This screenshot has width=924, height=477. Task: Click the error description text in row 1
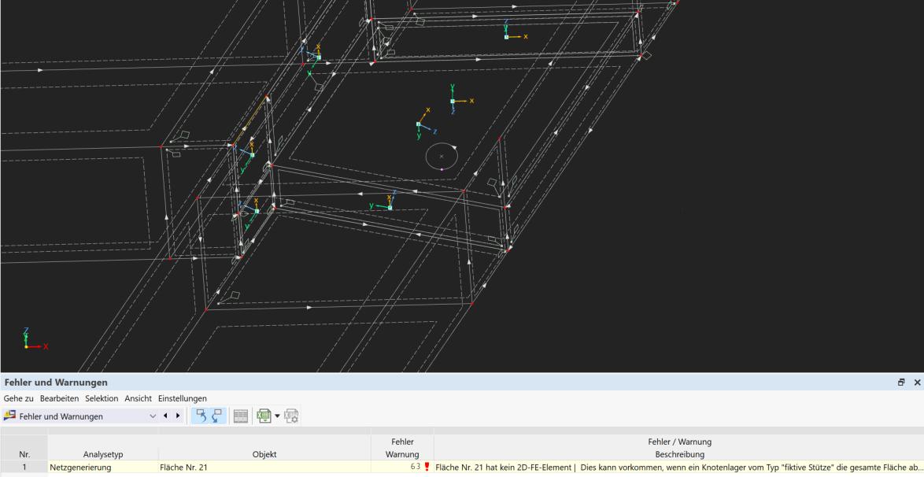(677, 467)
